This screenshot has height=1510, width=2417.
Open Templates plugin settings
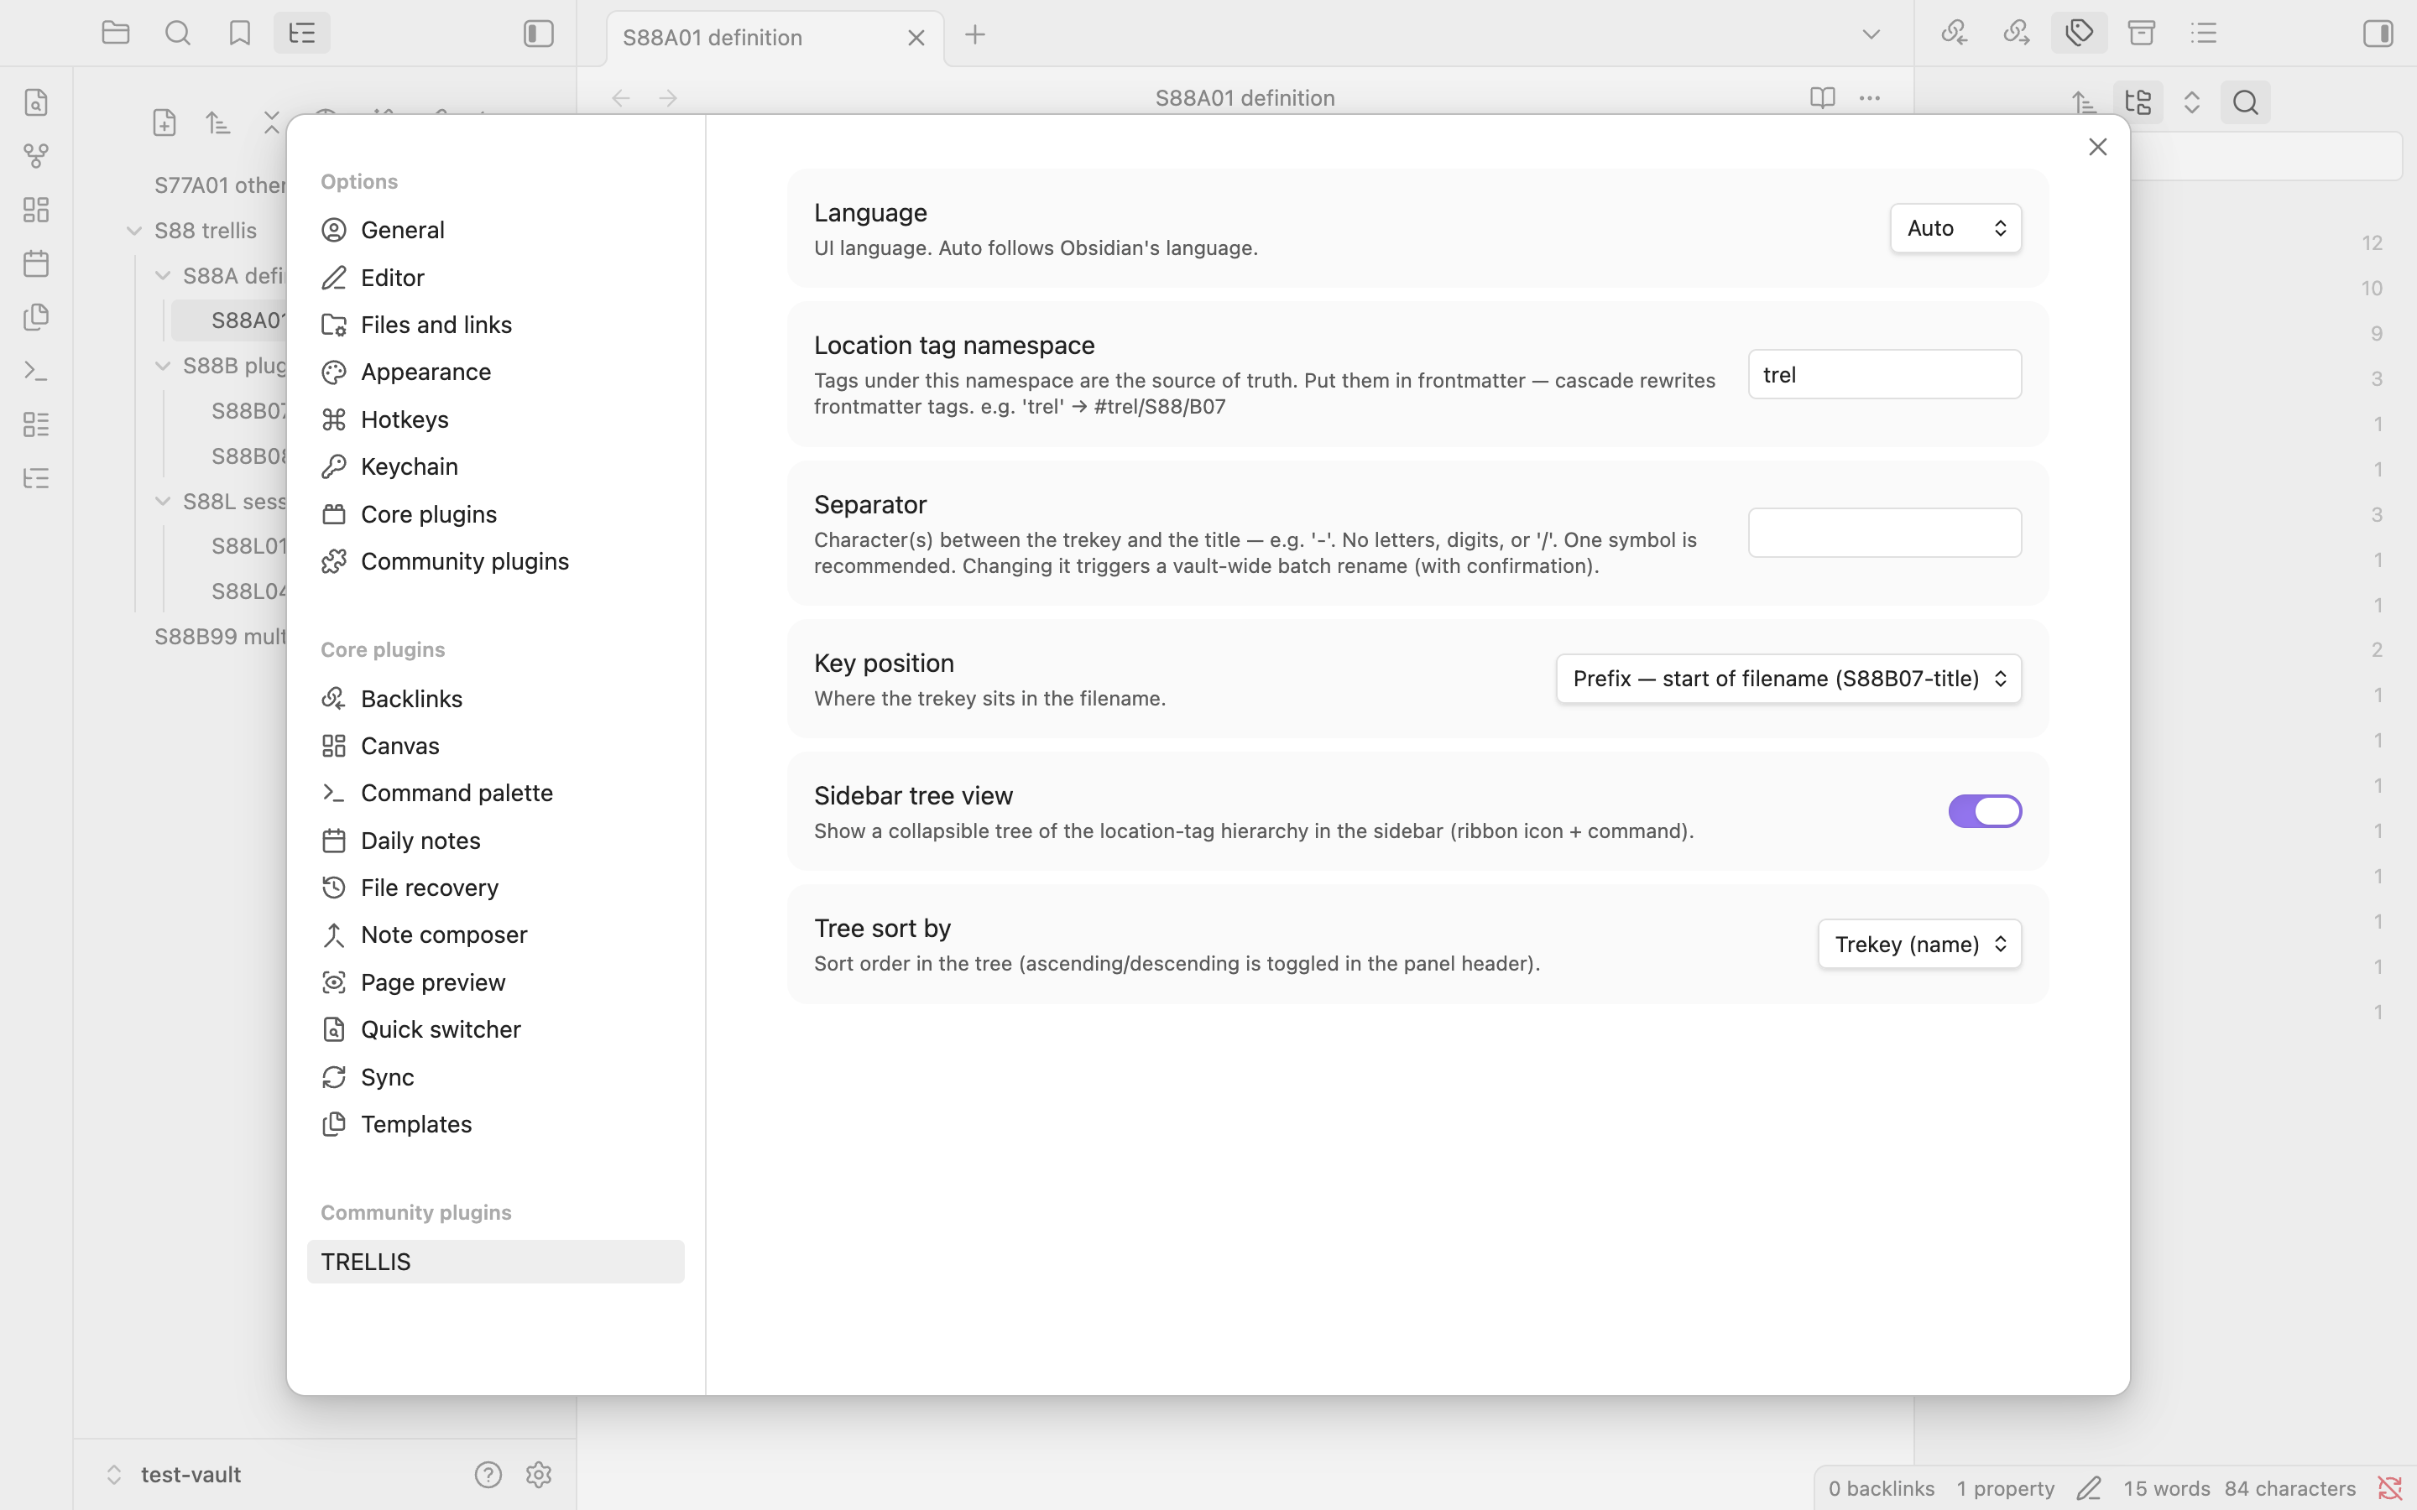click(495, 1124)
